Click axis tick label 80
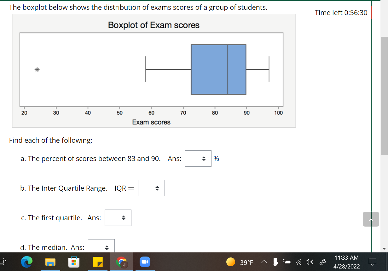388x271 pixels. pyautogui.click(x=215, y=113)
